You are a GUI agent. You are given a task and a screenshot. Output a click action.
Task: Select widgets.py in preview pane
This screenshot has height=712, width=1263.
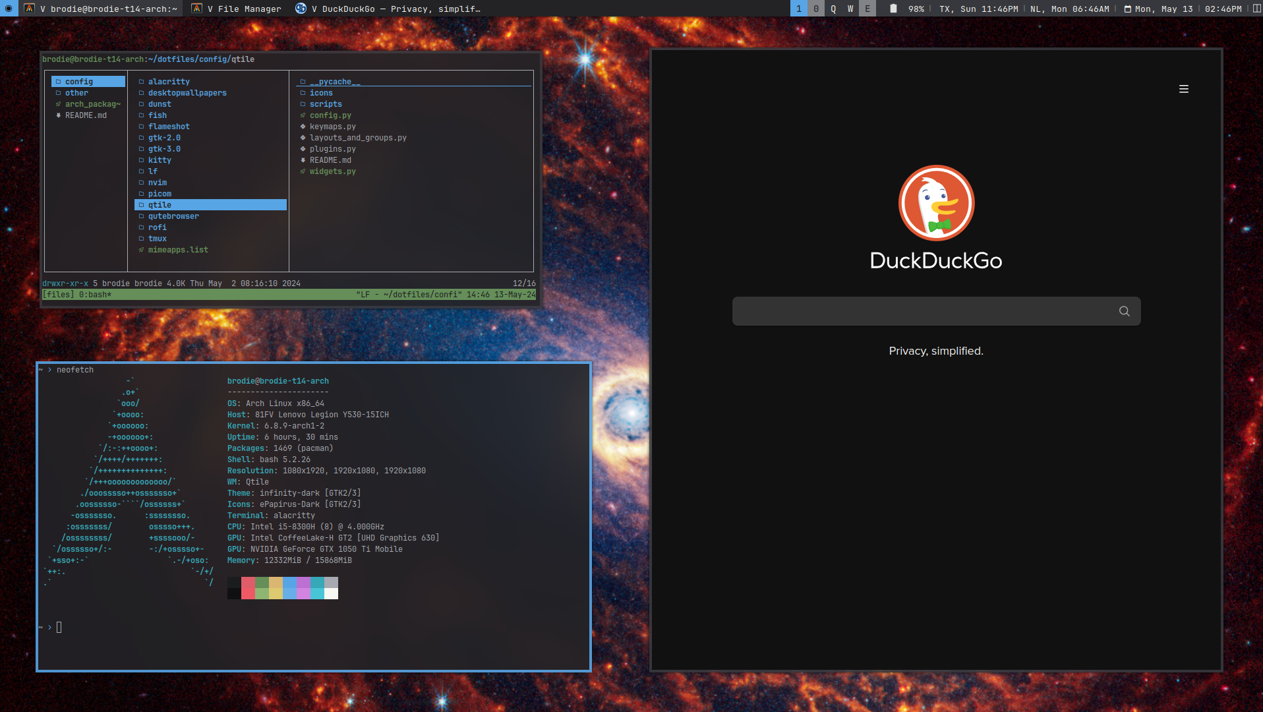click(x=333, y=171)
